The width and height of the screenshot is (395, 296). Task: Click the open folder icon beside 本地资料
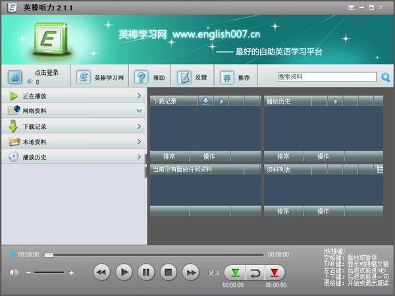tap(14, 141)
